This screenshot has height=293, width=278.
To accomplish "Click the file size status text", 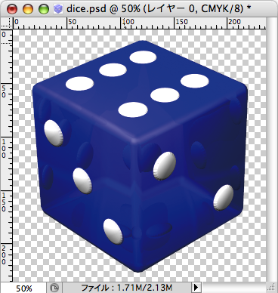I will 127,288.
